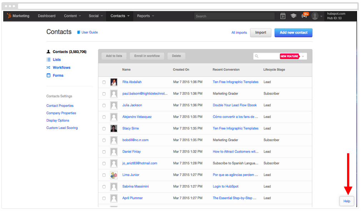The image size is (361, 211).
Task: Open the Social dropdown in navigation
Action: (x=96, y=16)
